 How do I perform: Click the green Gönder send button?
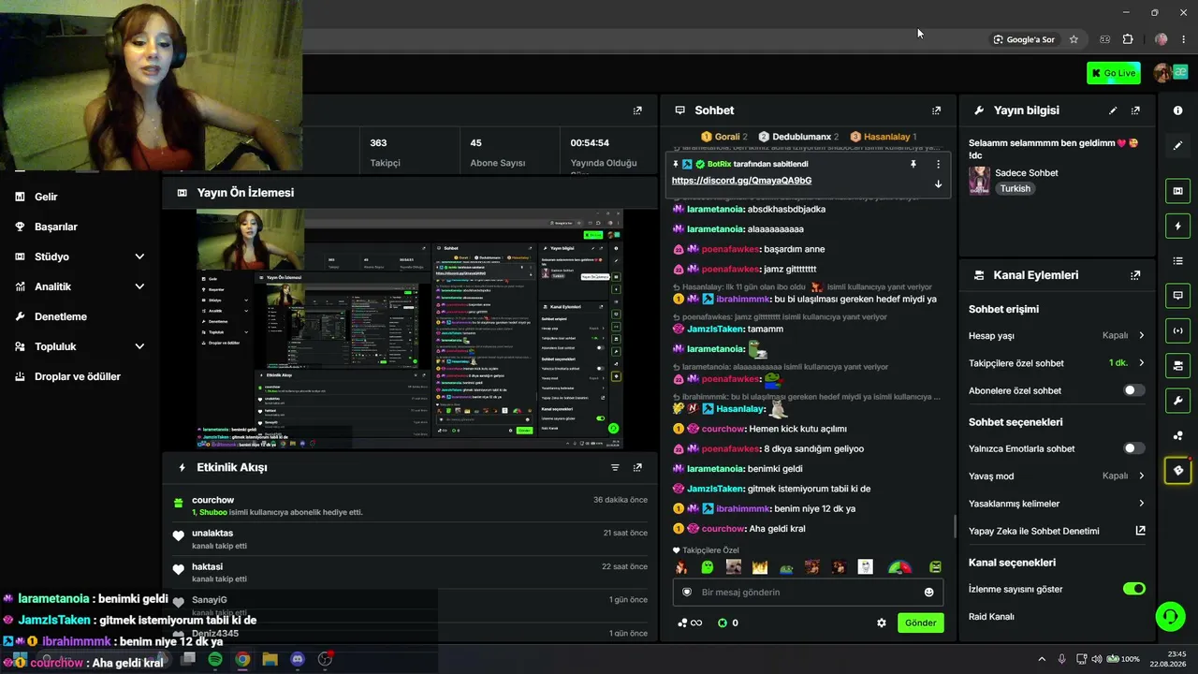tap(920, 623)
